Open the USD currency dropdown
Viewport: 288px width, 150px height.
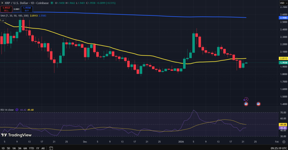(283, 3)
